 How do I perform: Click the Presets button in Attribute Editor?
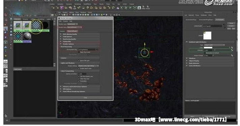click(x=231, y=26)
